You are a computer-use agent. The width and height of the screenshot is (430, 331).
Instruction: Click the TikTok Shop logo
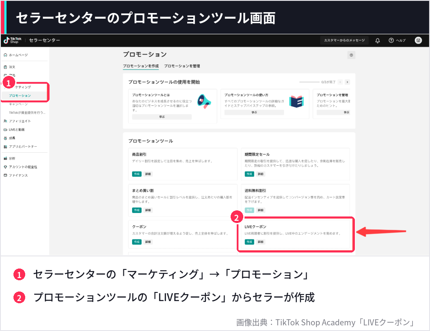[x=12, y=40]
